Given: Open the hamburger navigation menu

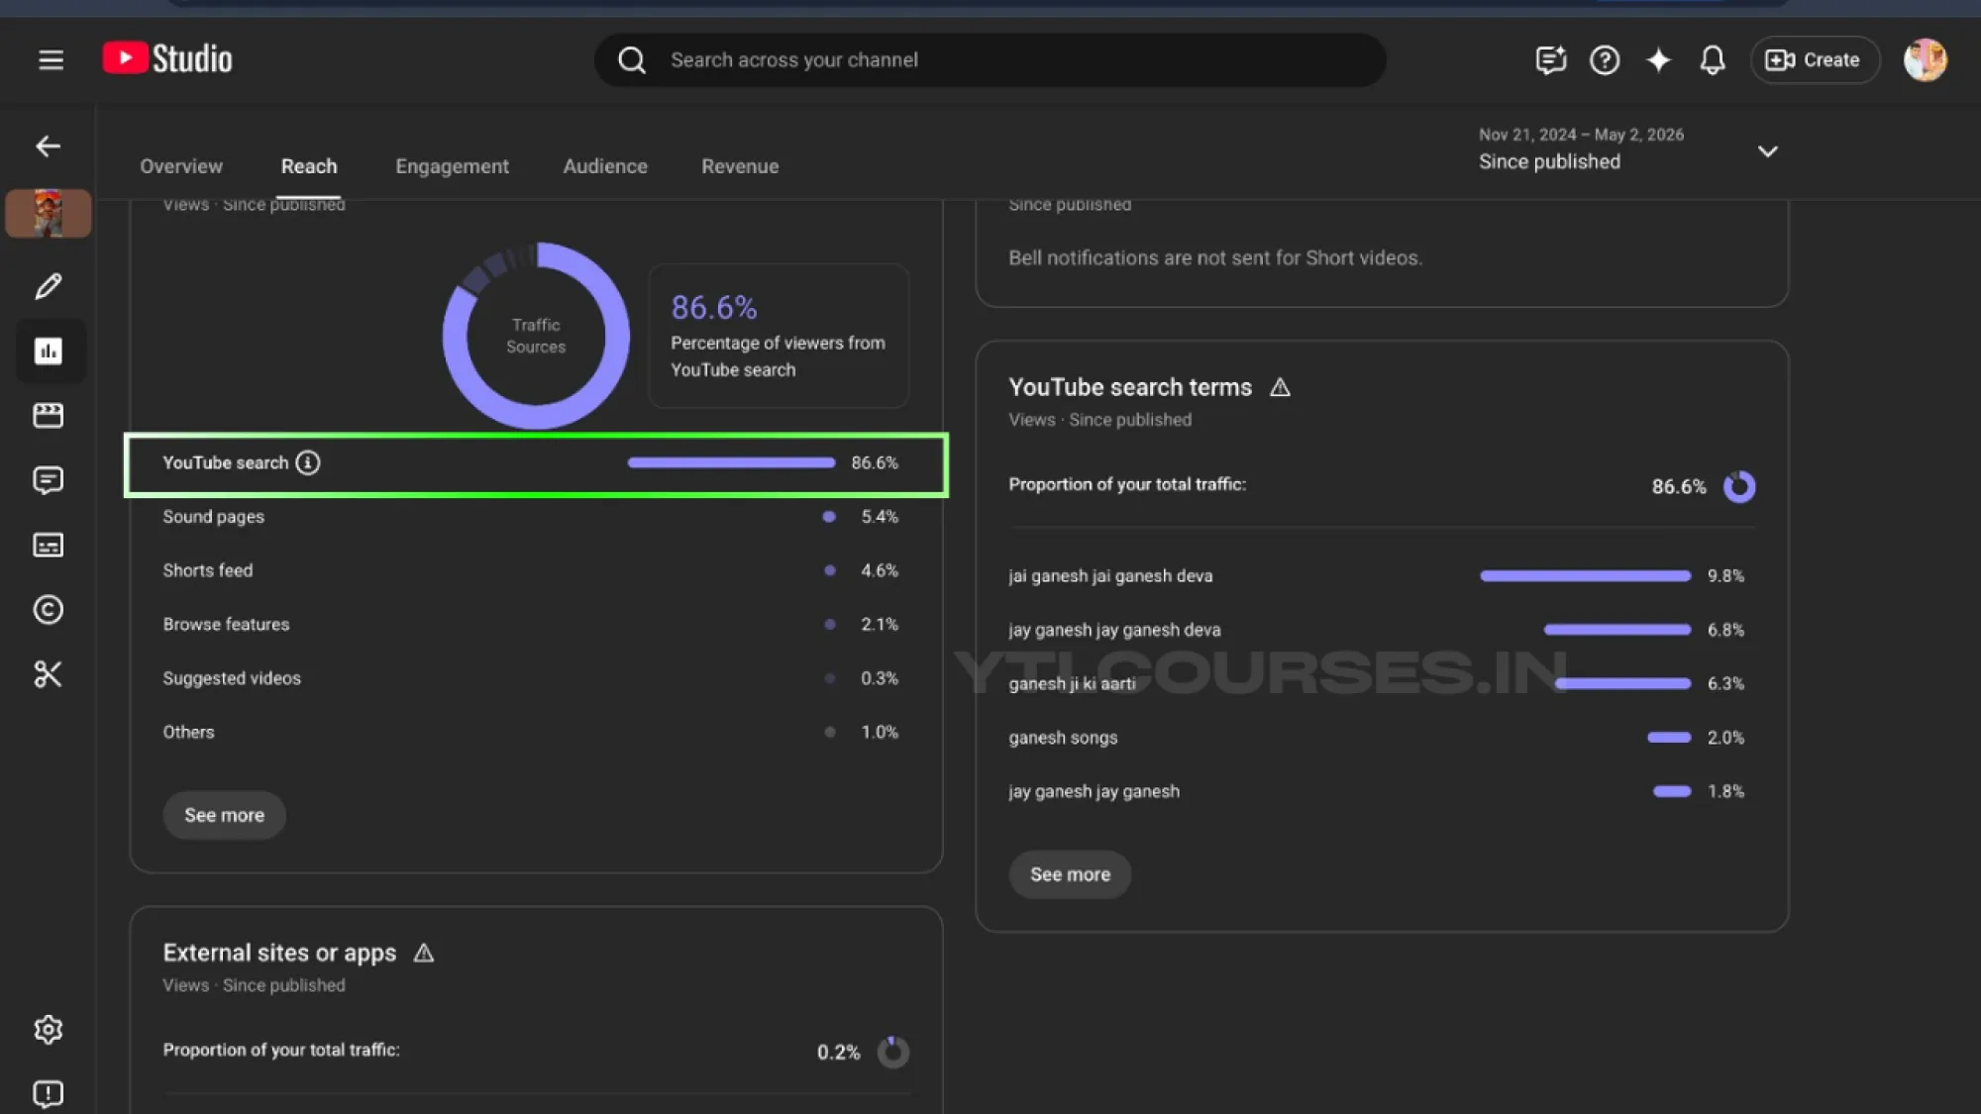Looking at the screenshot, I should (x=51, y=60).
